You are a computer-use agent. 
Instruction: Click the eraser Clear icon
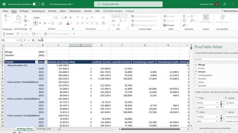(x=184, y=25)
